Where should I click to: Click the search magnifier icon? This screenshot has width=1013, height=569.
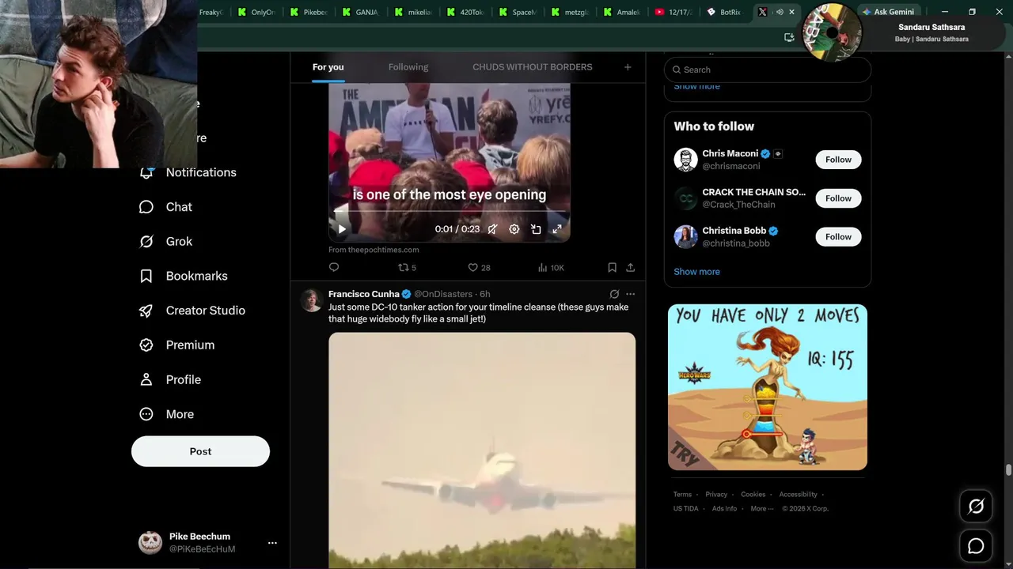click(x=677, y=70)
